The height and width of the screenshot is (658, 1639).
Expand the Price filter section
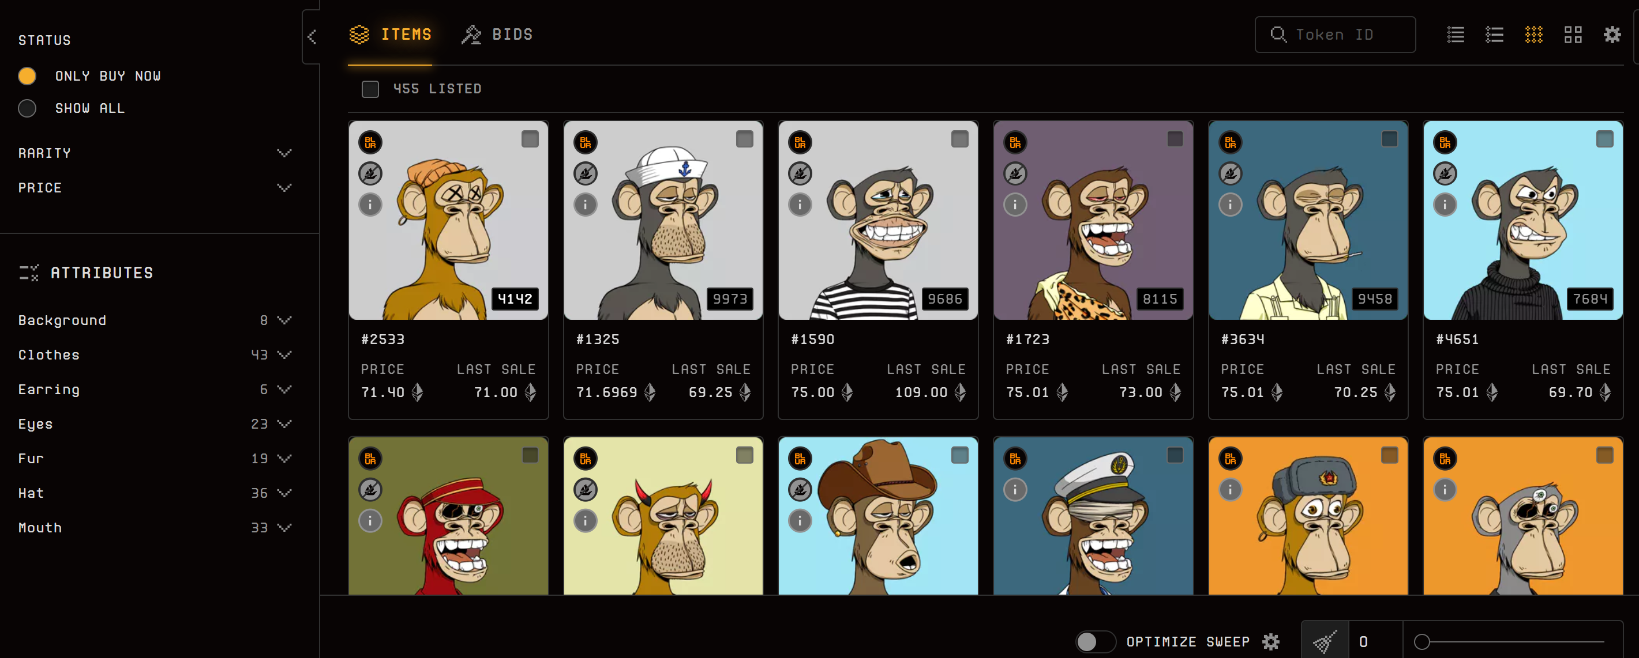[284, 187]
